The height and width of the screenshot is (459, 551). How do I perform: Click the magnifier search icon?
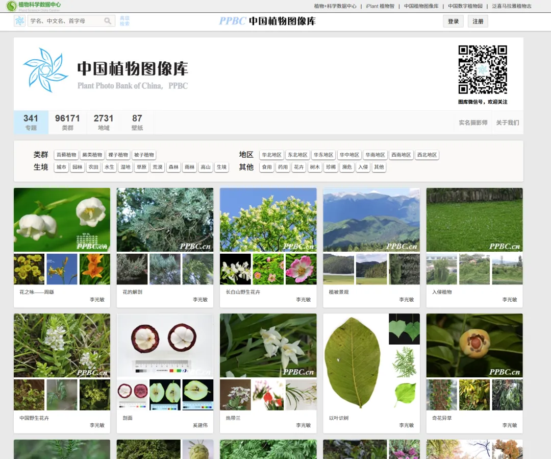[x=108, y=21]
